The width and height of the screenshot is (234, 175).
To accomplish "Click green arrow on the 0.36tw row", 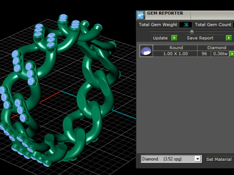I will 232,54.
